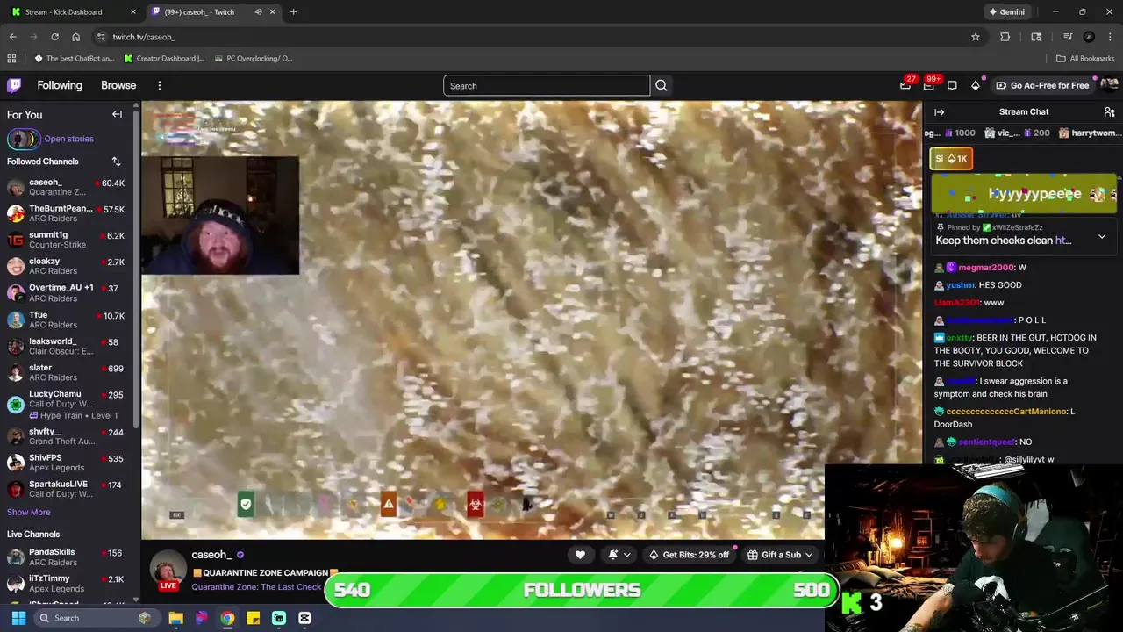Open Prime loot icon with 27 badge
1123x632 pixels.
tap(905, 85)
